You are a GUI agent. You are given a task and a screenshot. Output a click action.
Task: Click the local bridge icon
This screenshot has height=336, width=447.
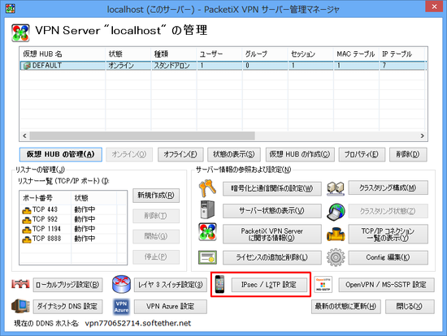pos(20,284)
